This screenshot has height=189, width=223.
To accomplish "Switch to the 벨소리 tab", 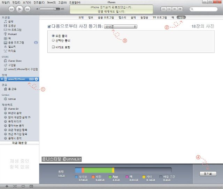I will pos(122,17).
